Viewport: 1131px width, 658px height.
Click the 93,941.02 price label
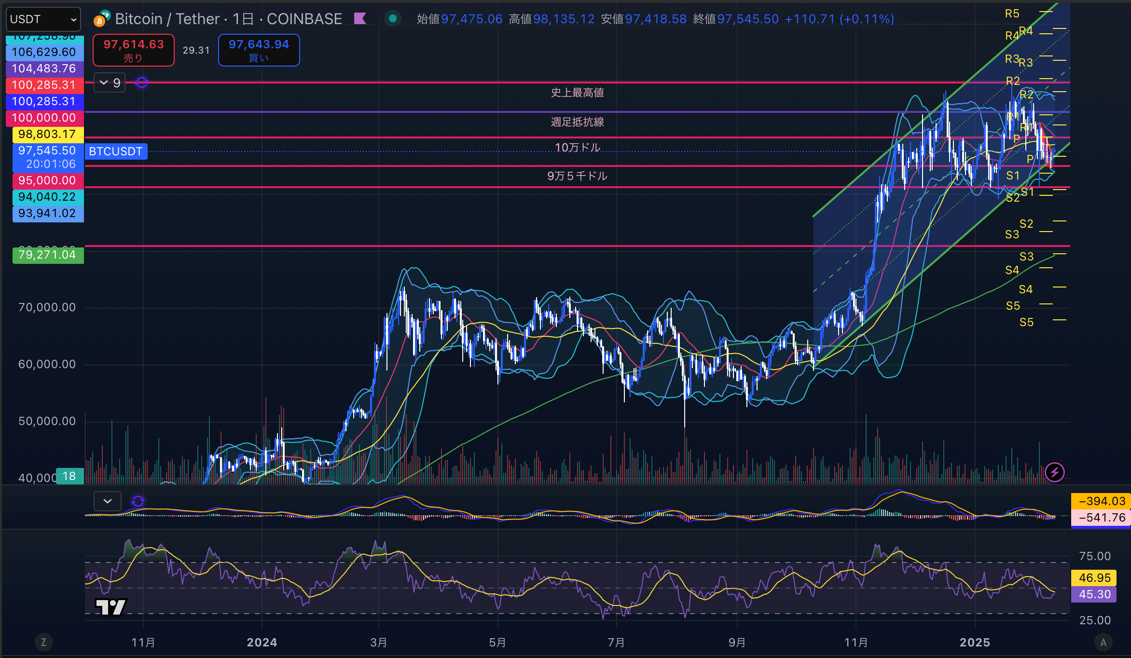[48, 213]
